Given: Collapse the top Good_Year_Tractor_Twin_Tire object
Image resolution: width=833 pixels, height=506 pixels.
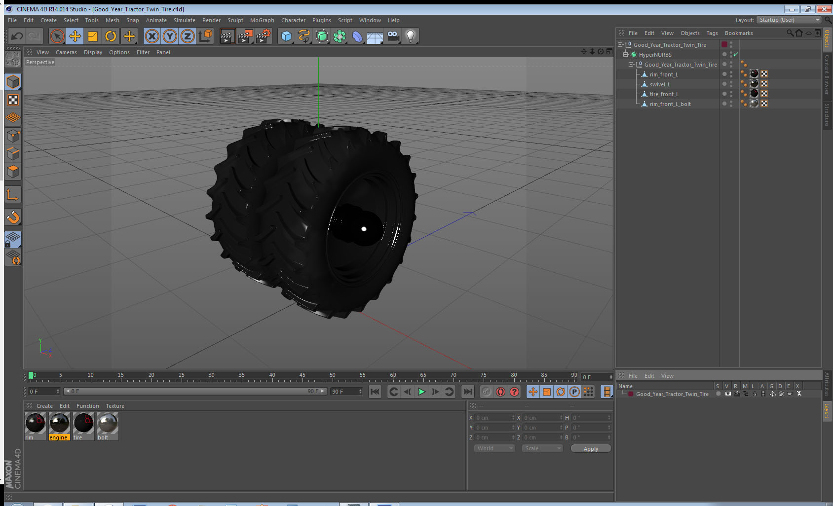Looking at the screenshot, I should 620,44.
